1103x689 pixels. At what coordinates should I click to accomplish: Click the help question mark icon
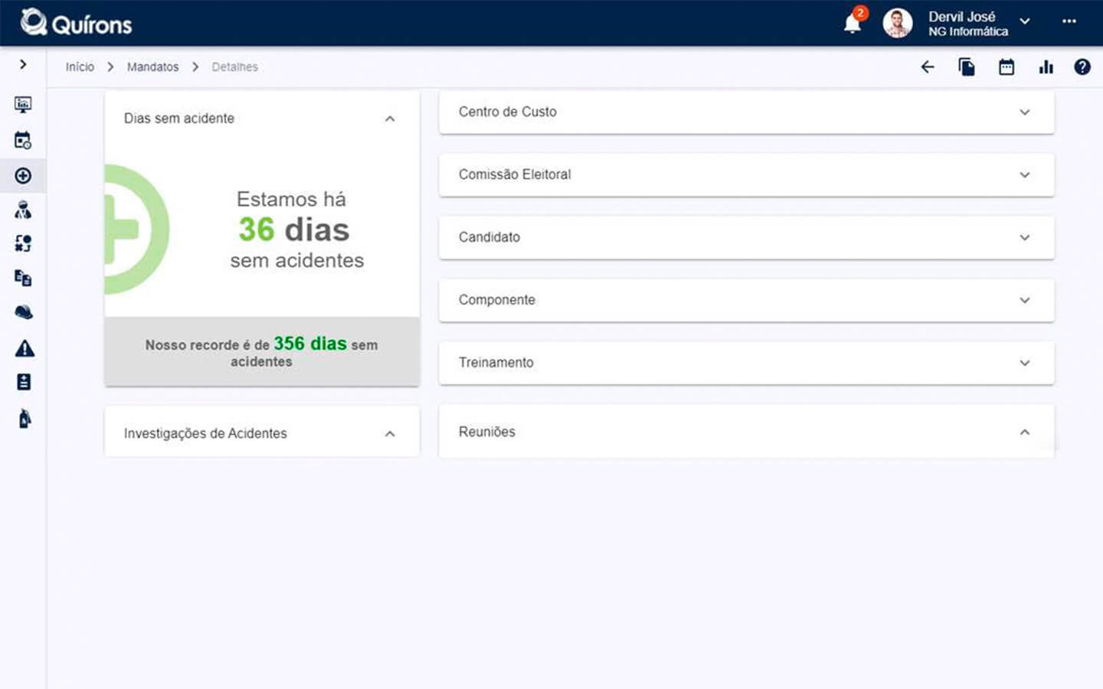(1082, 67)
